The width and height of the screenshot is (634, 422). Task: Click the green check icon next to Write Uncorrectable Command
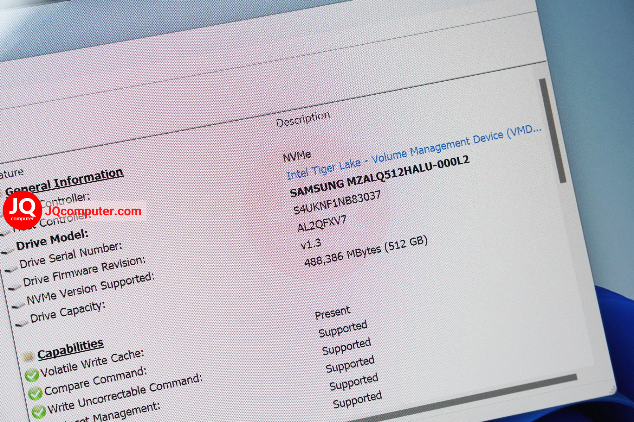(x=38, y=412)
